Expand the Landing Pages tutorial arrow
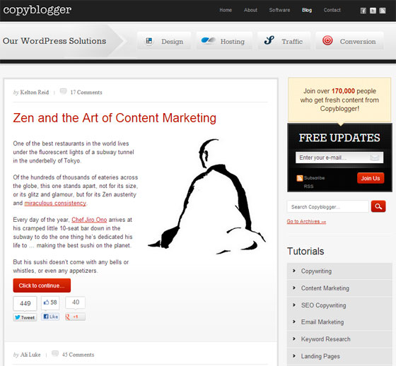Viewport: 396px width, 366px height. [x=294, y=356]
